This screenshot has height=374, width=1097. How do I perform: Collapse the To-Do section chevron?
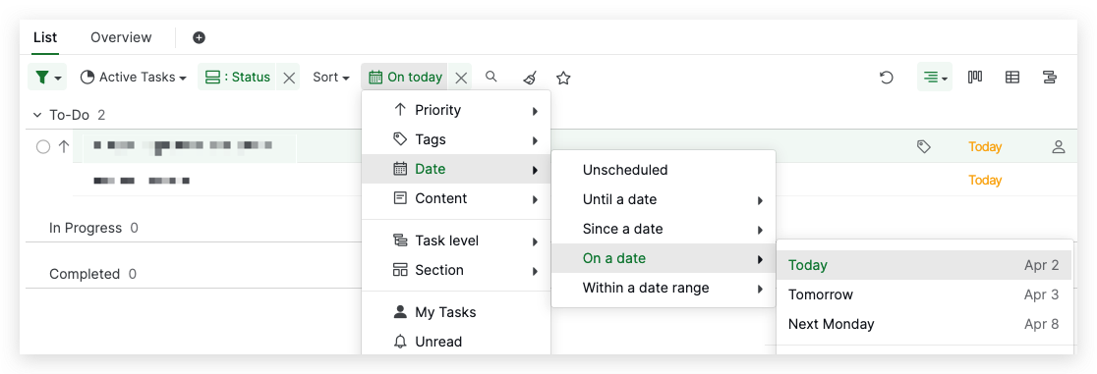(37, 115)
